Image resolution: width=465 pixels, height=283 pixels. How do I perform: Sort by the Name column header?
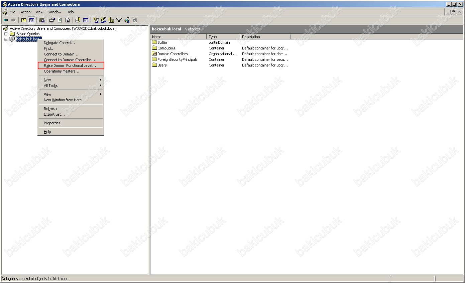point(179,37)
